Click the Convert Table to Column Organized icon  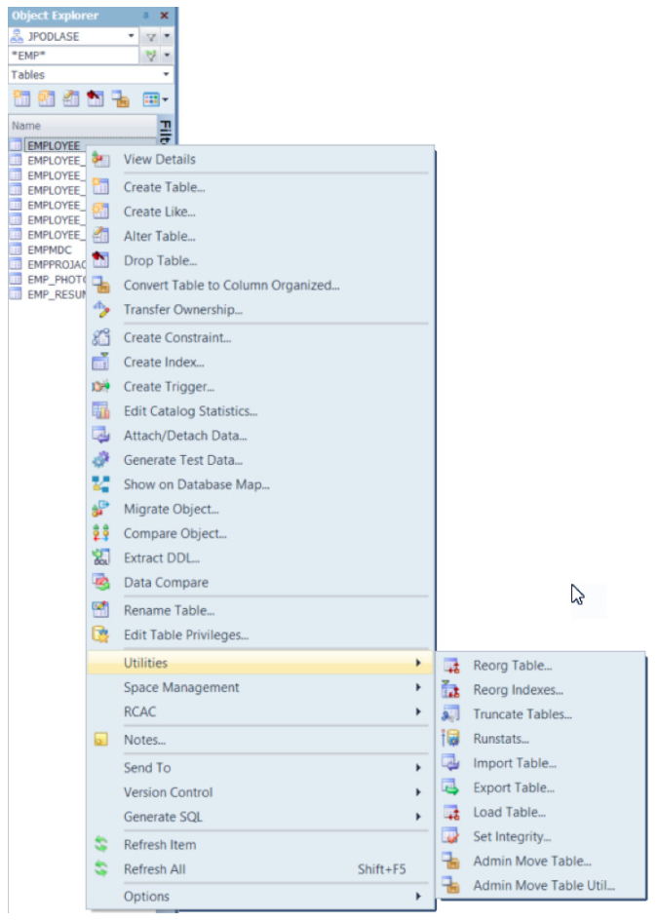(x=100, y=285)
